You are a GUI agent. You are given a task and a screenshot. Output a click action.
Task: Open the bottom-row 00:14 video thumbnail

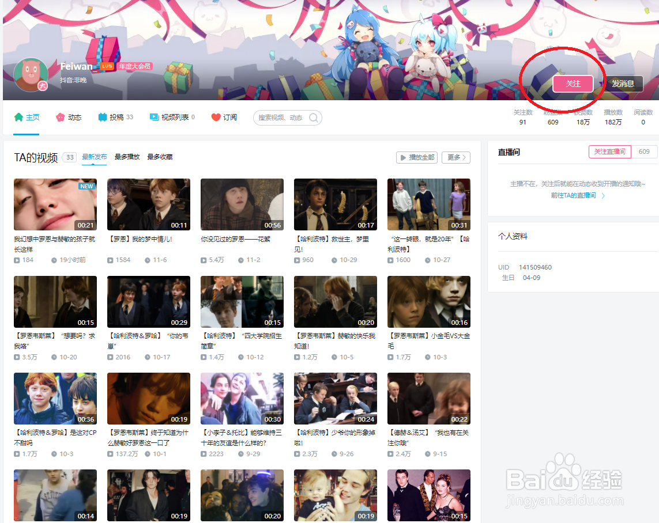(x=55, y=495)
